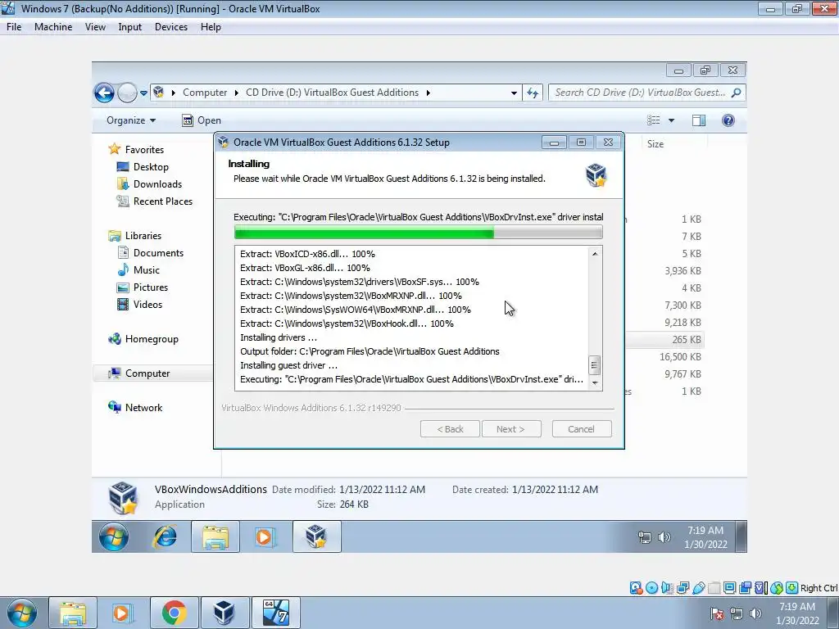
Task: Click the Next > button in setup
Action: point(511,429)
